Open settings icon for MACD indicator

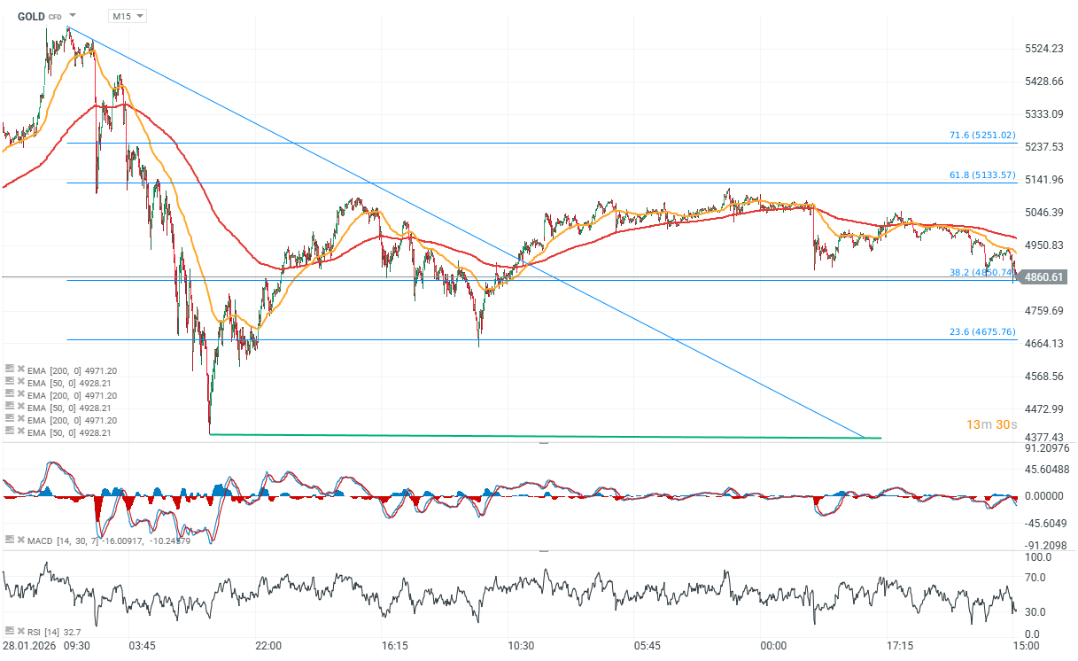coord(8,540)
